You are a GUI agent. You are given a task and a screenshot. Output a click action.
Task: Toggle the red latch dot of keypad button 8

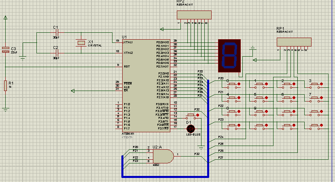tap(239, 112)
